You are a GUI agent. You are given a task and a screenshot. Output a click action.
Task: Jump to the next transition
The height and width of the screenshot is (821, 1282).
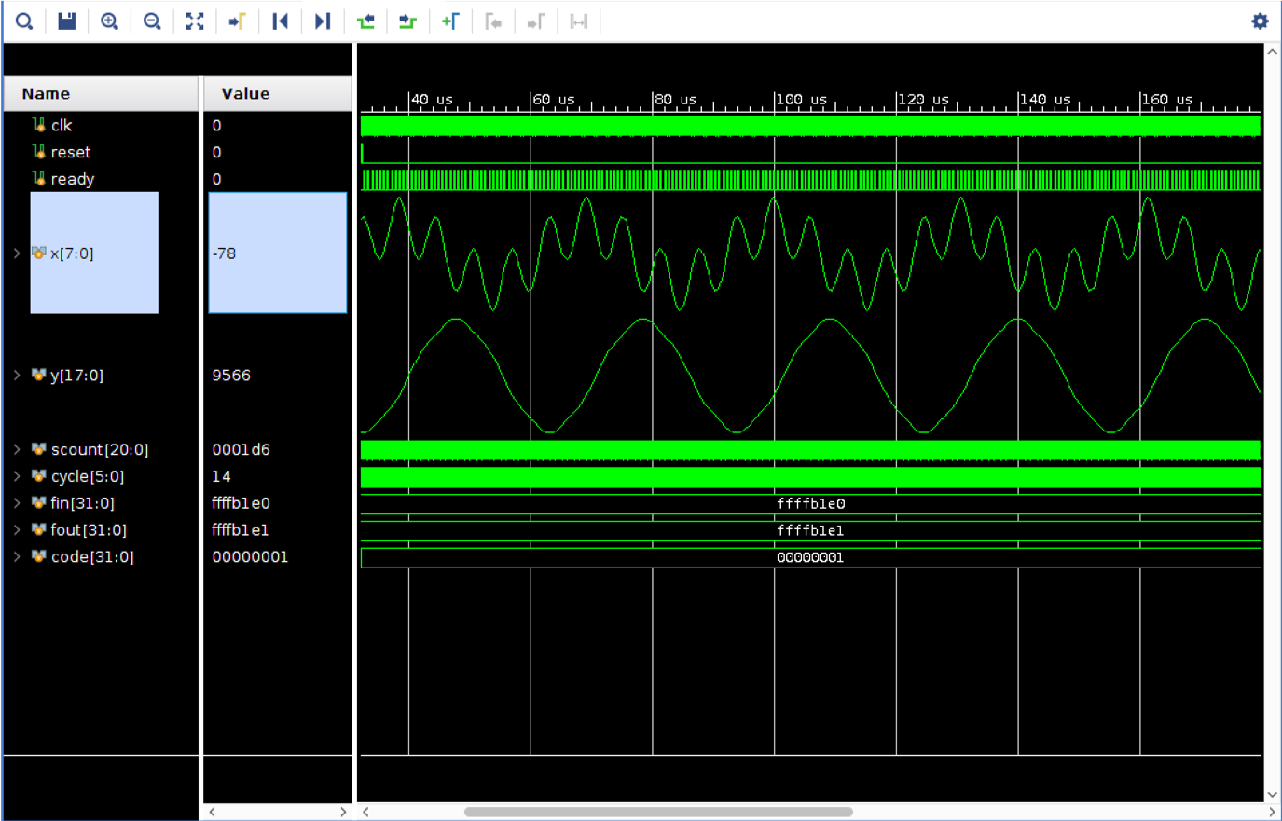tap(407, 21)
